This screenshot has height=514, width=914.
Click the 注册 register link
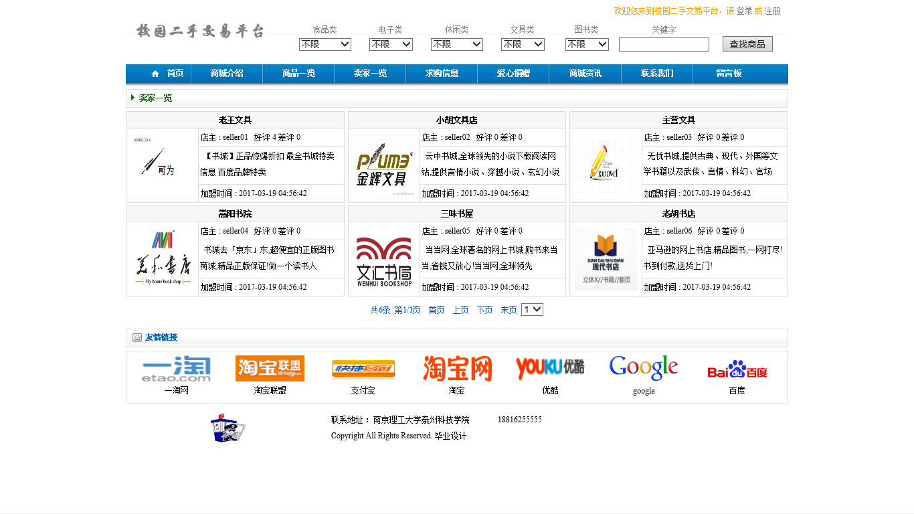[x=772, y=11]
